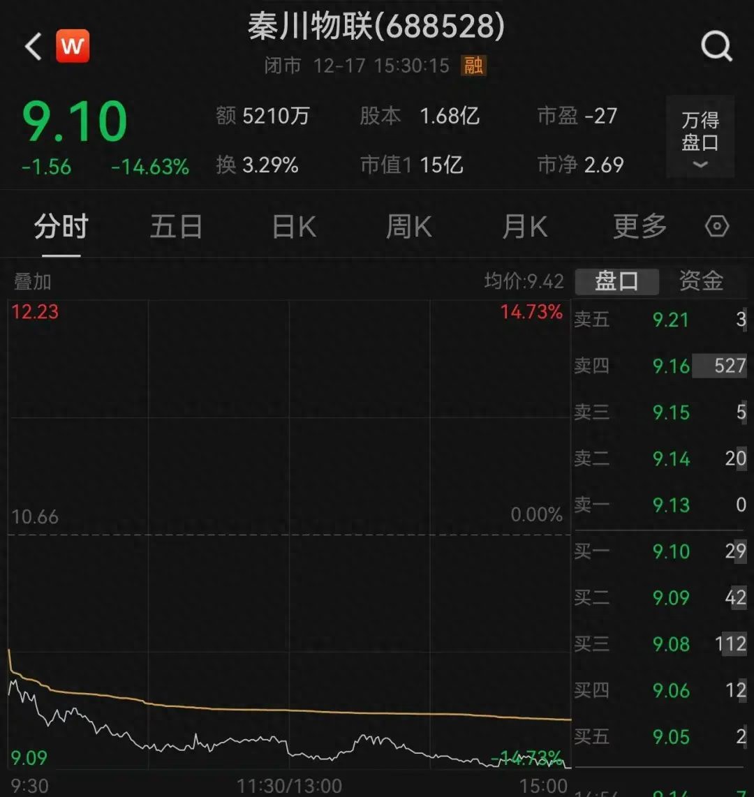The image size is (754, 797).
Task: Open the 叠加 overlay selector
Action: pyautogui.click(x=32, y=283)
